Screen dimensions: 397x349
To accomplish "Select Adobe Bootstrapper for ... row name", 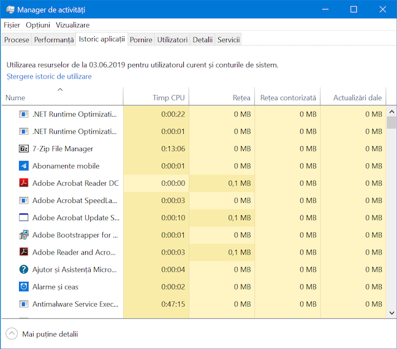I will pyautogui.click(x=75, y=235).
